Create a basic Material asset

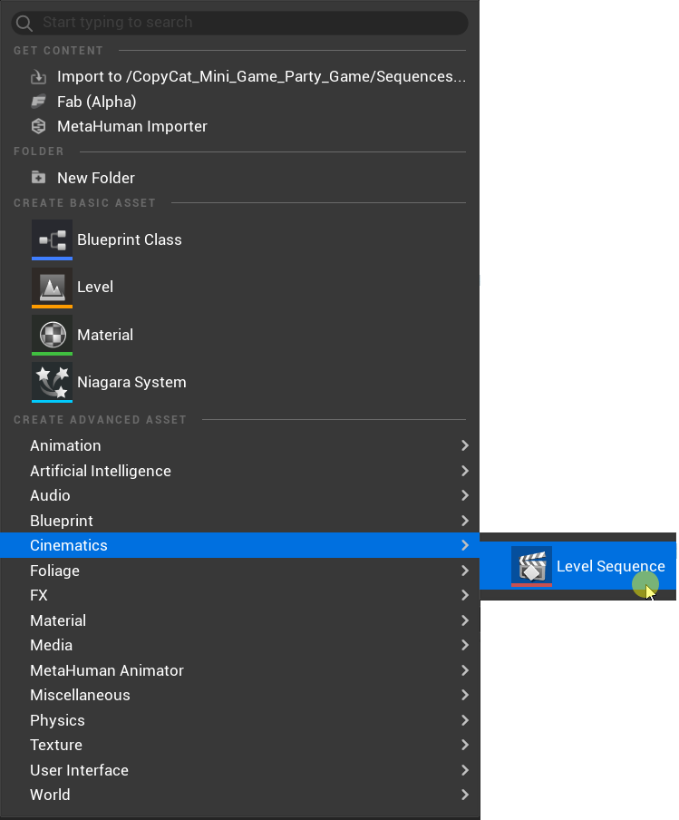pyautogui.click(x=105, y=335)
